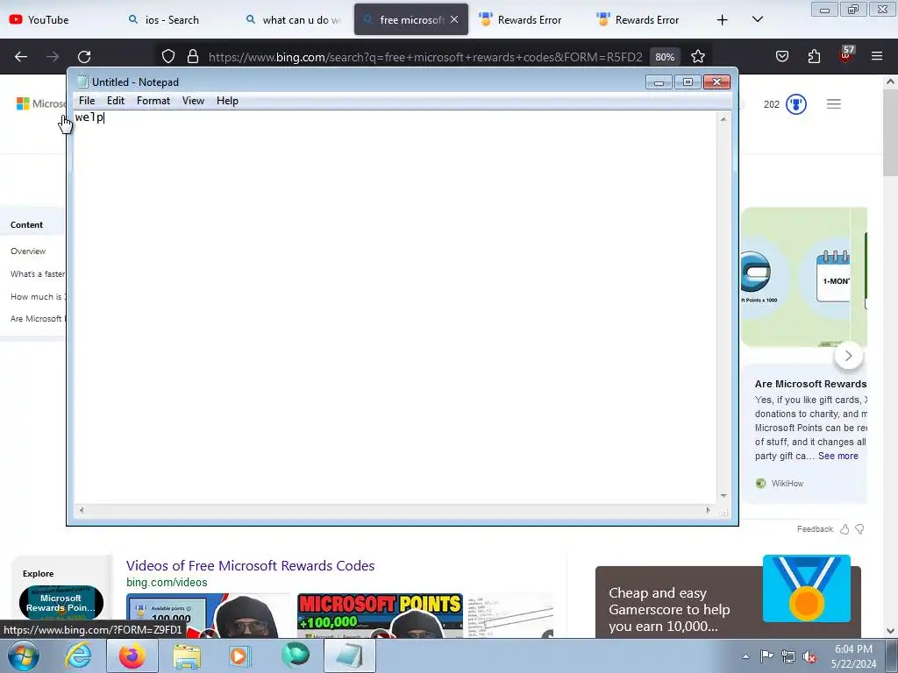Image resolution: width=898 pixels, height=673 pixels.
Task: Switch to the 'ios - Search' tab
Action: pos(172,19)
